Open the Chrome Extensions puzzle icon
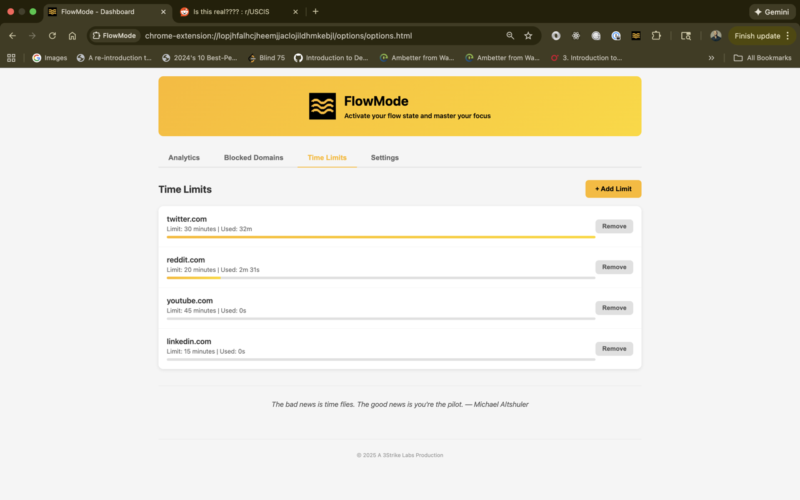The height and width of the screenshot is (500, 800). pos(656,36)
